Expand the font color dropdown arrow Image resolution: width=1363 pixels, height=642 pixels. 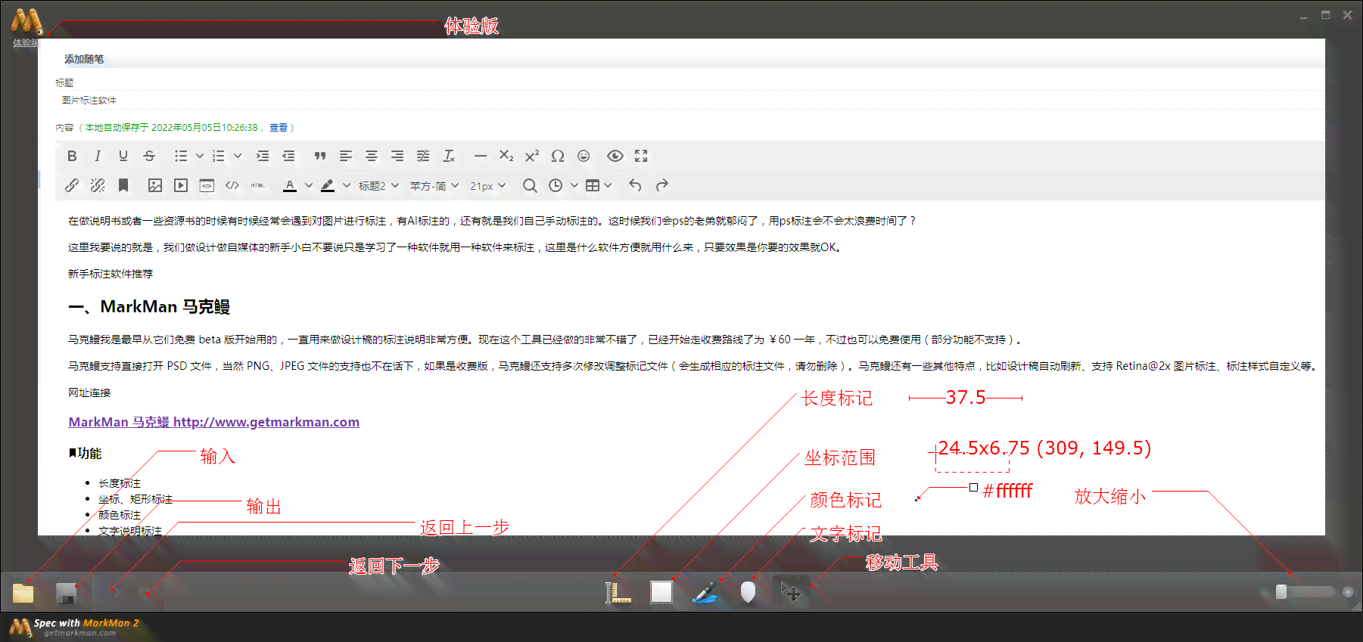309,185
